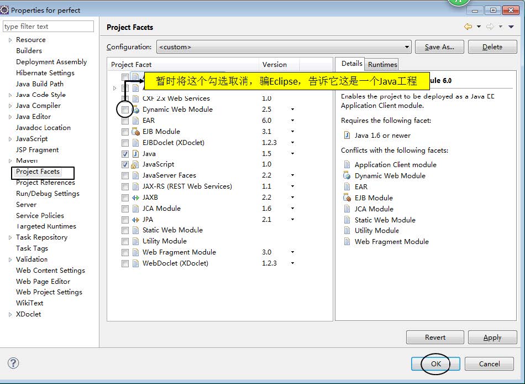
Task: Enable the JavaServer Faces checkbox
Action: click(x=125, y=175)
